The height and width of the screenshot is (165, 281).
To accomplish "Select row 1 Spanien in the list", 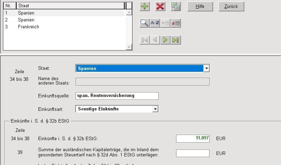I will (x=64, y=13).
